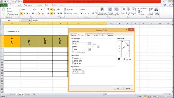174x98 pixels.
Task: Open Conditional Formatting
Action: [102, 11]
